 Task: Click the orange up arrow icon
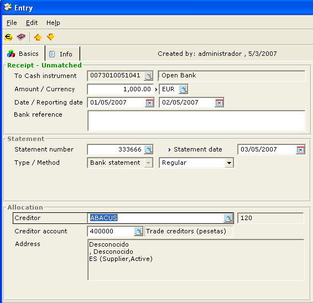tap(38, 37)
